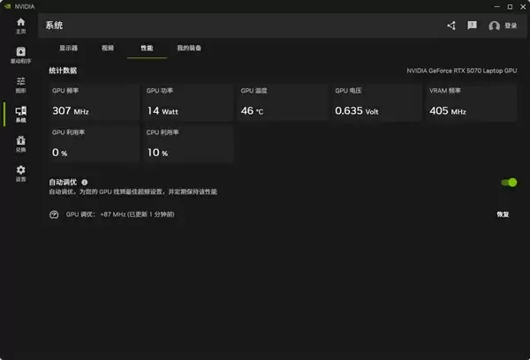Select the 系统 system sidebar icon
530x360 pixels.
tap(20, 114)
